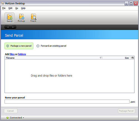Click the column chooser icon beside Size
Viewport: 139px width, 121px height.
(133, 58)
